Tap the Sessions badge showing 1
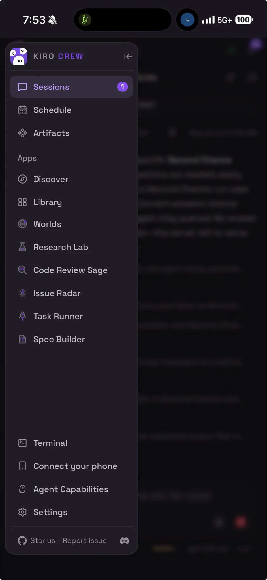The height and width of the screenshot is (580, 267). click(123, 87)
